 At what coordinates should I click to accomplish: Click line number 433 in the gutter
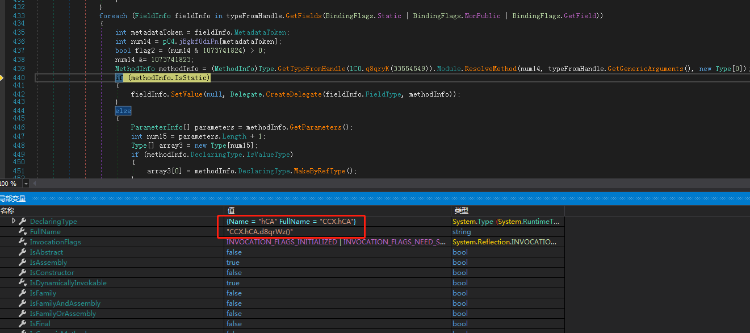pyautogui.click(x=18, y=16)
